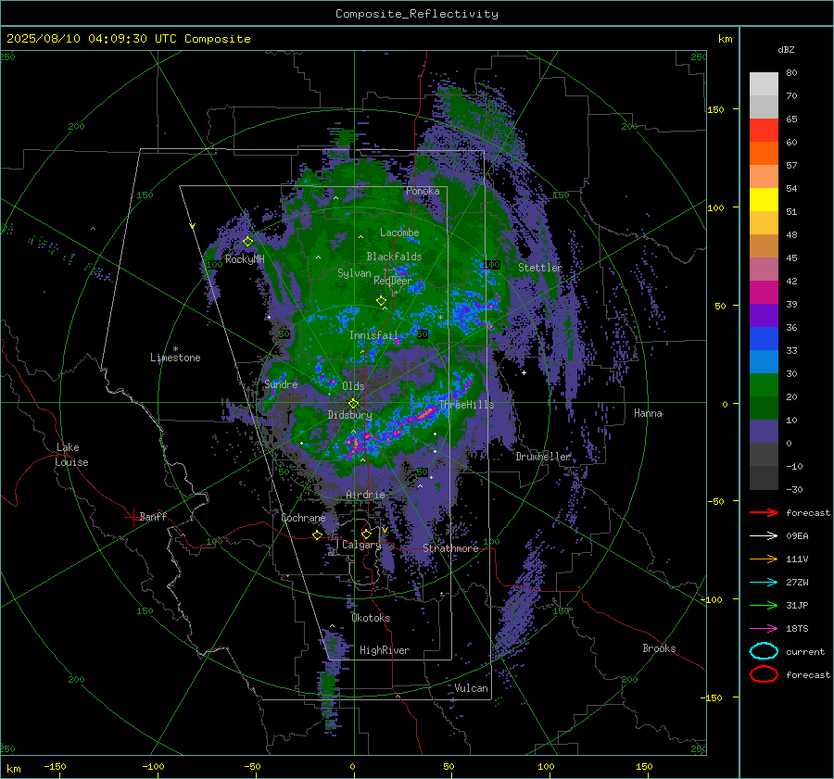Click the RedDeer city label
Screen dimensions: 834x779
click(393, 281)
